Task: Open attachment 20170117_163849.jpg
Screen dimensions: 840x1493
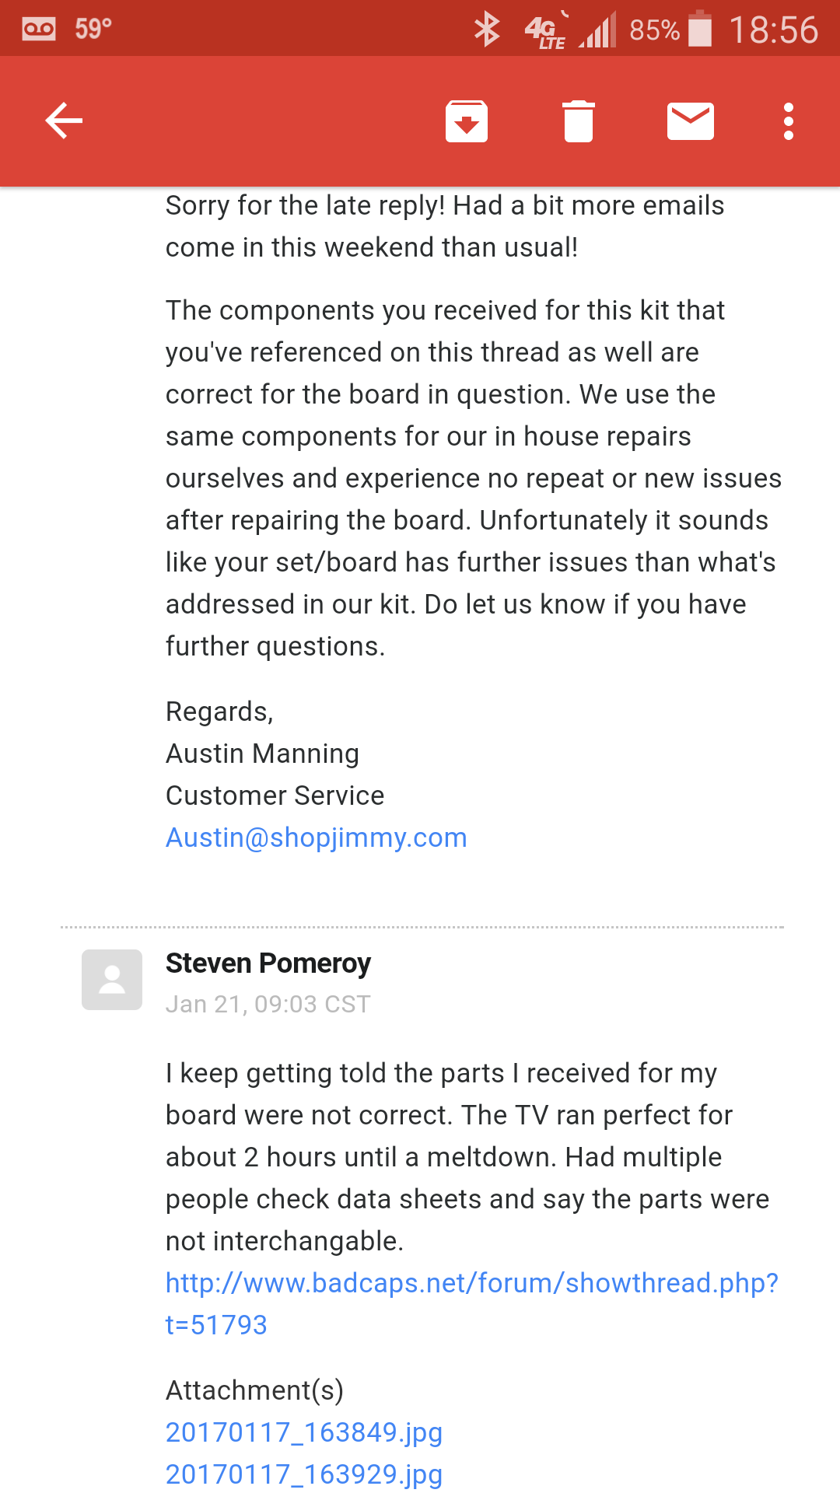Action: point(304,1432)
